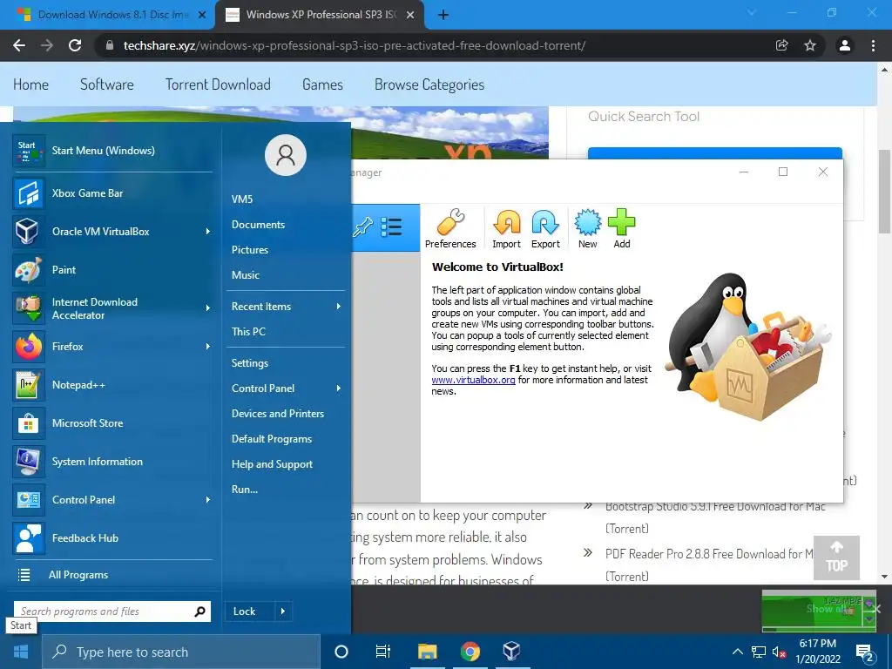Go back in Chrome

pos(19,45)
